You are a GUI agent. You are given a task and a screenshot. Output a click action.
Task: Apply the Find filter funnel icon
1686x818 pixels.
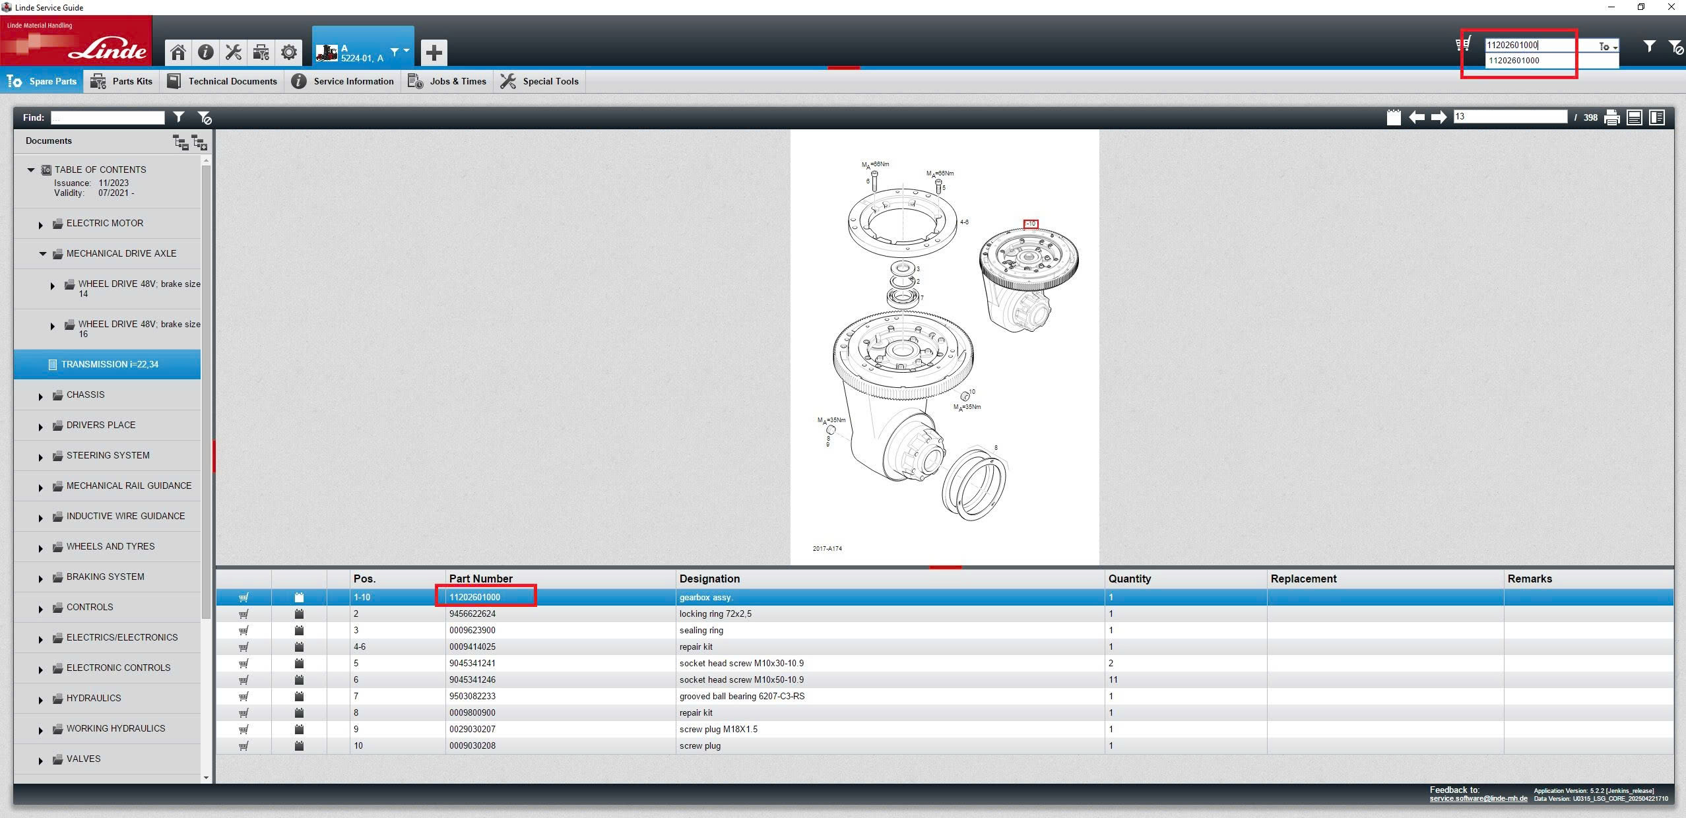[x=178, y=117]
